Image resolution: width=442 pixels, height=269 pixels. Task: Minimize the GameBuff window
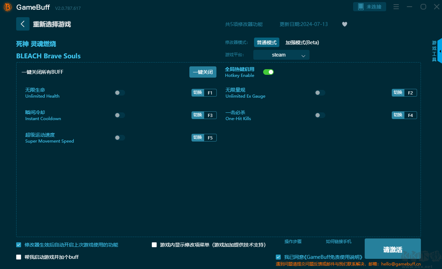coord(410,7)
